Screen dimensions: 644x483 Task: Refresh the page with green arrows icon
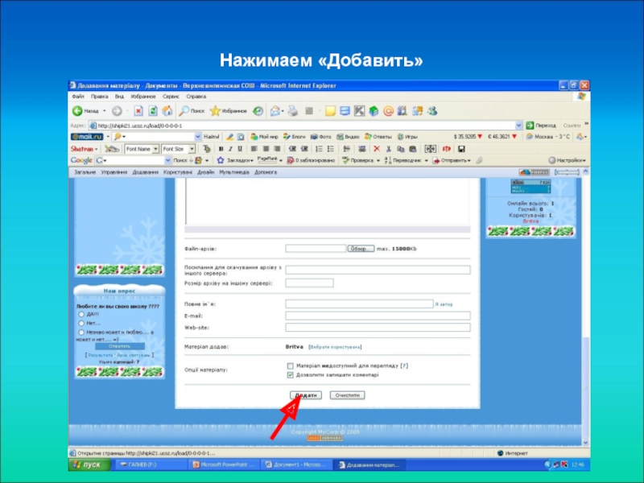[153, 111]
